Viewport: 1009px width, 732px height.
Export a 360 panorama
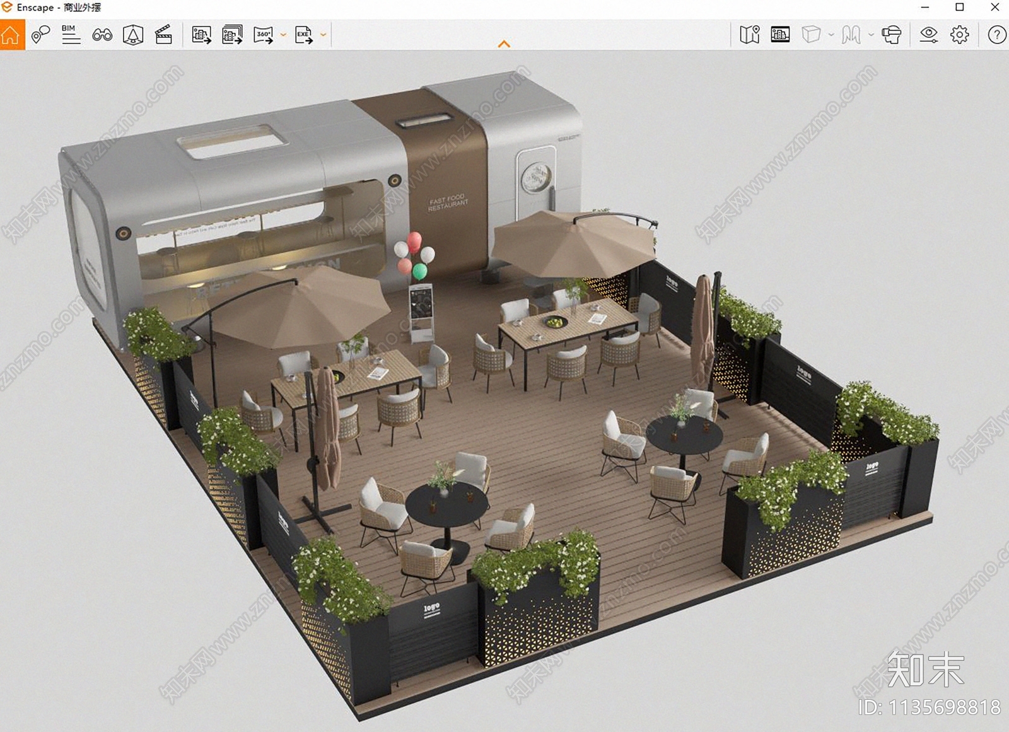264,35
